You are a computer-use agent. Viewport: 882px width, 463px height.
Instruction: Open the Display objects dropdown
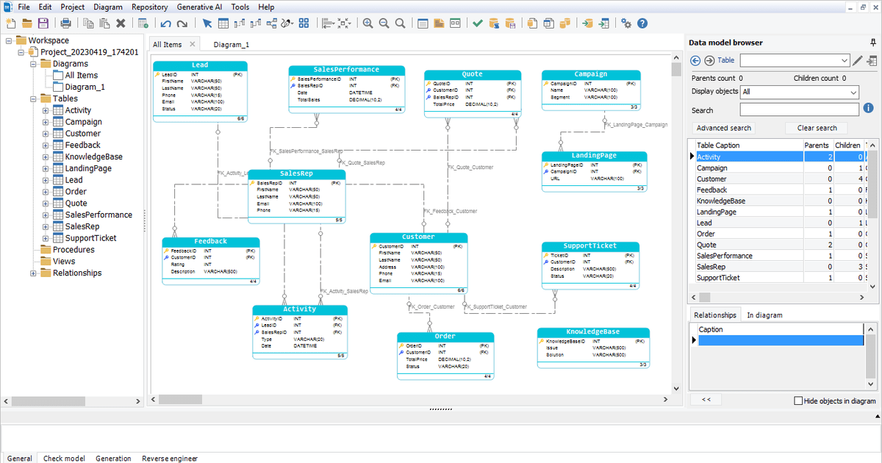click(x=853, y=92)
